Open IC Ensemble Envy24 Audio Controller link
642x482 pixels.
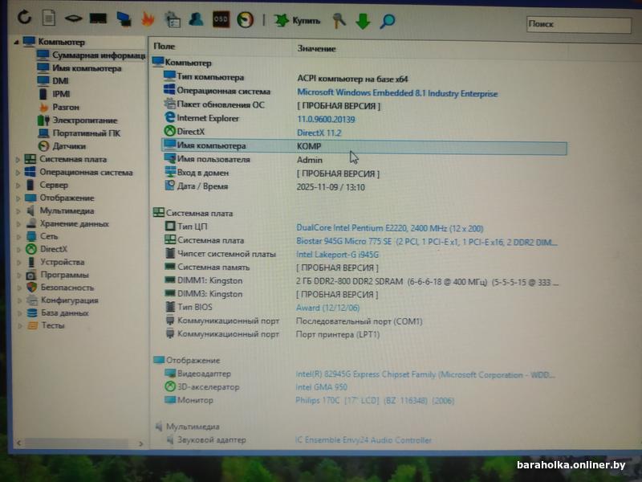pos(364,440)
